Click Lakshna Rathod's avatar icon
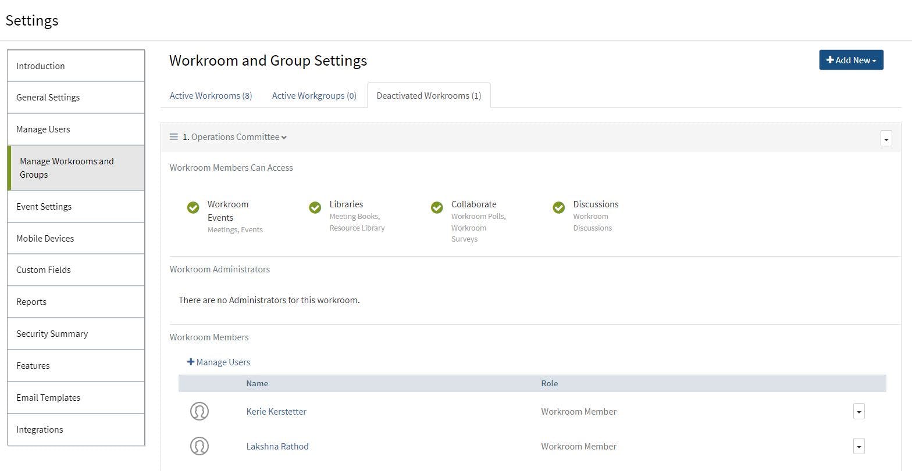912x471 pixels. (199, 446)
